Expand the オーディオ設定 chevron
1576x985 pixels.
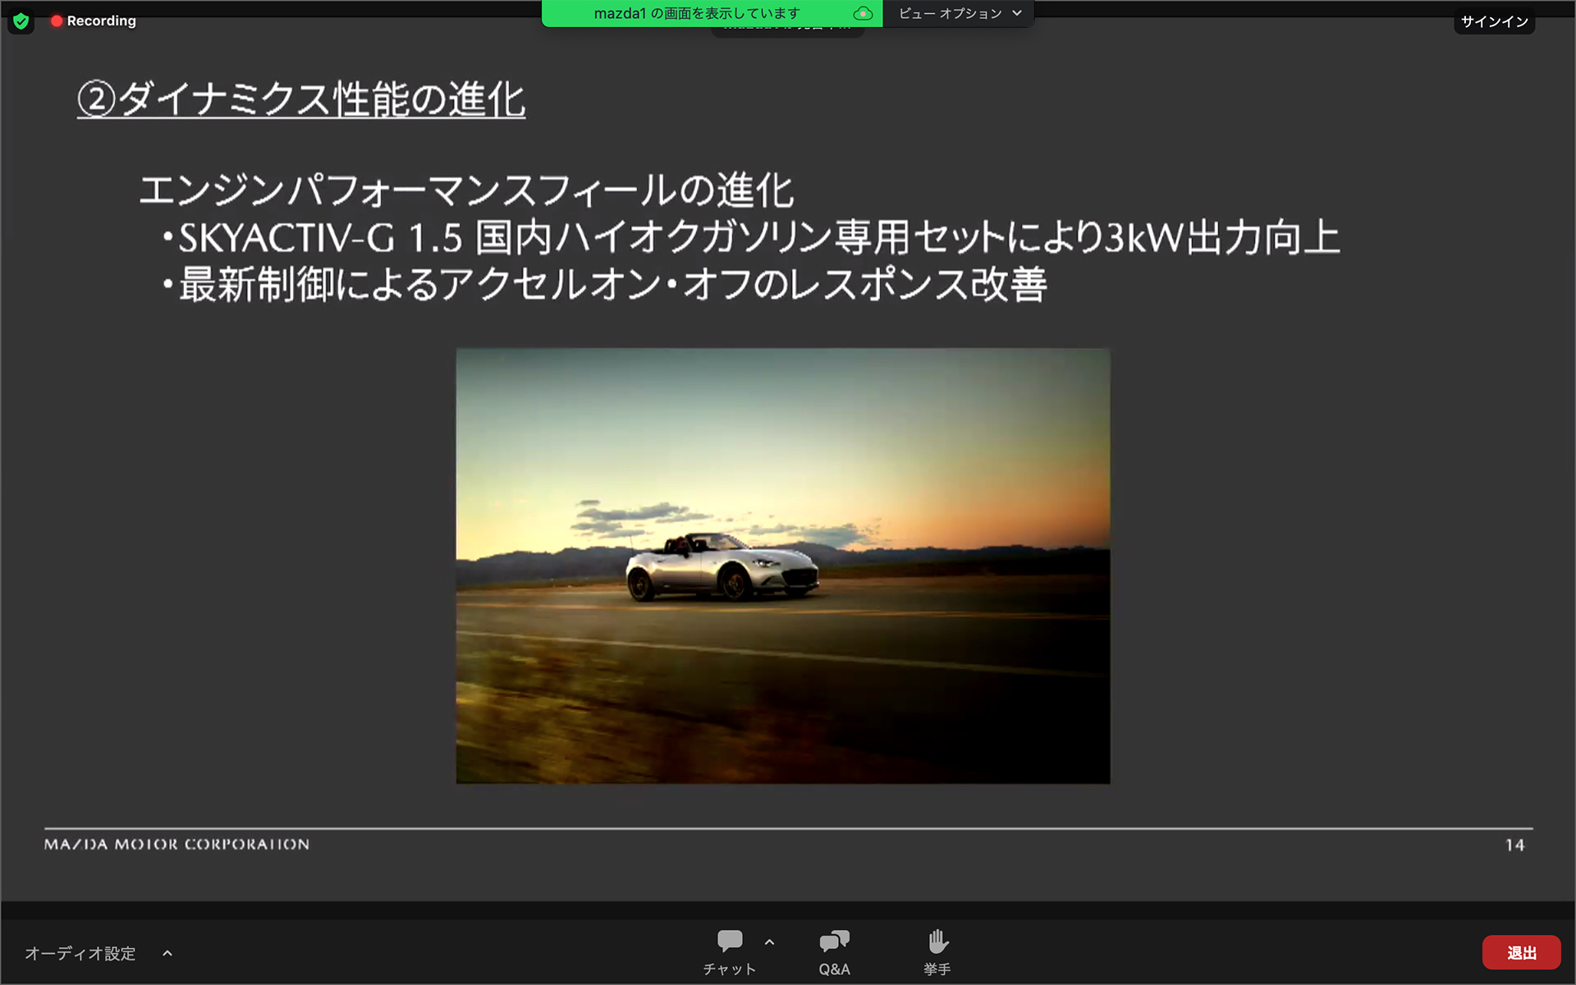[x=167, y=952]
